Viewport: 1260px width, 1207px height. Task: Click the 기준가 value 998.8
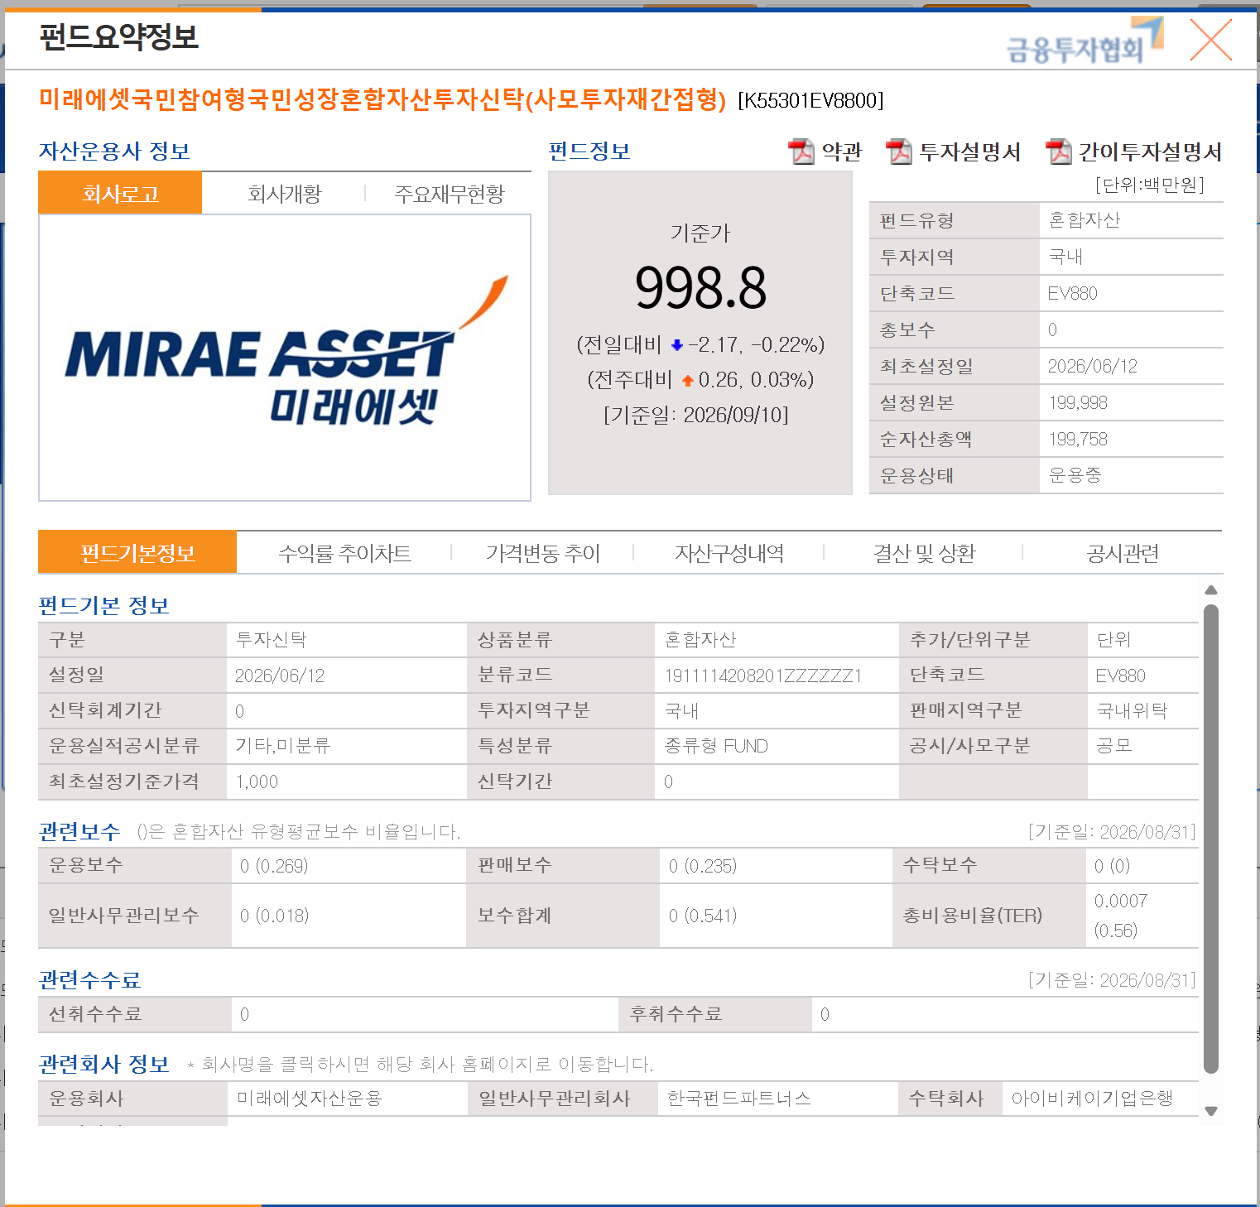click(701, 288)
